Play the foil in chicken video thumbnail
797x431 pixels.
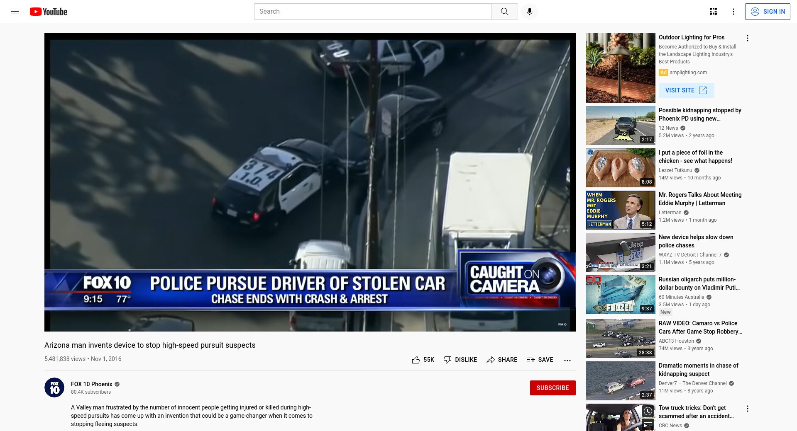621,168
